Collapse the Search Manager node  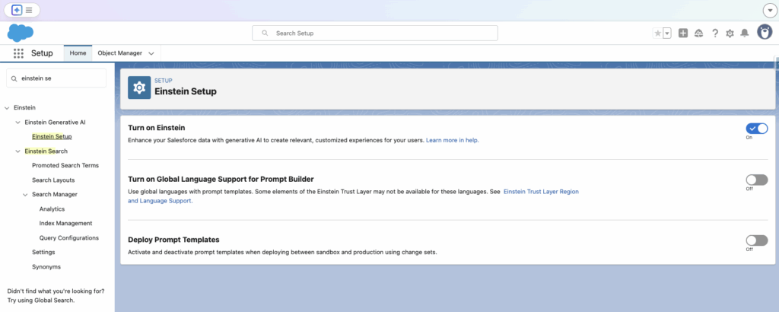[x=25, y=195]
